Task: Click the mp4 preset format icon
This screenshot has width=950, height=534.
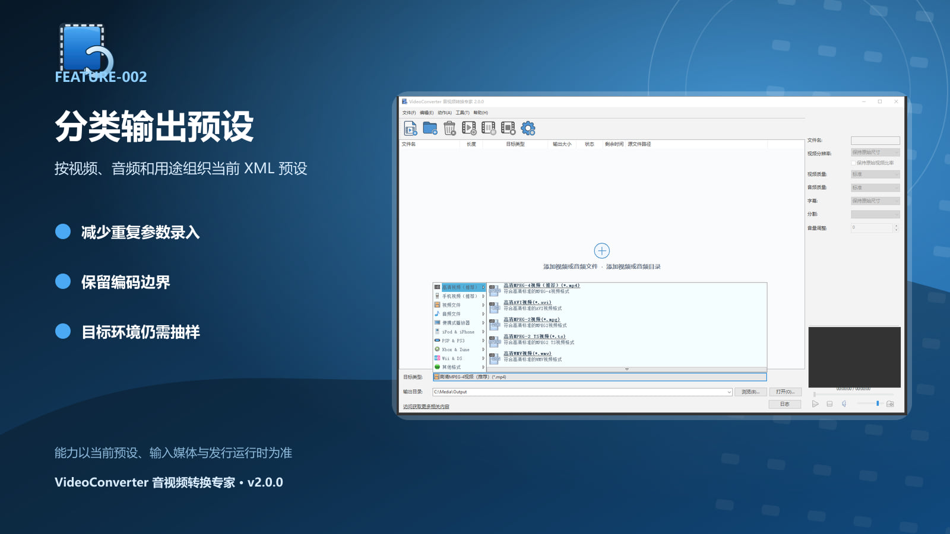Action: 494,290
